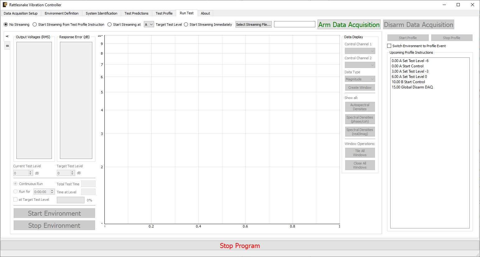
Task: Click Arm Data Acquisition
Action: pos(349,24)
